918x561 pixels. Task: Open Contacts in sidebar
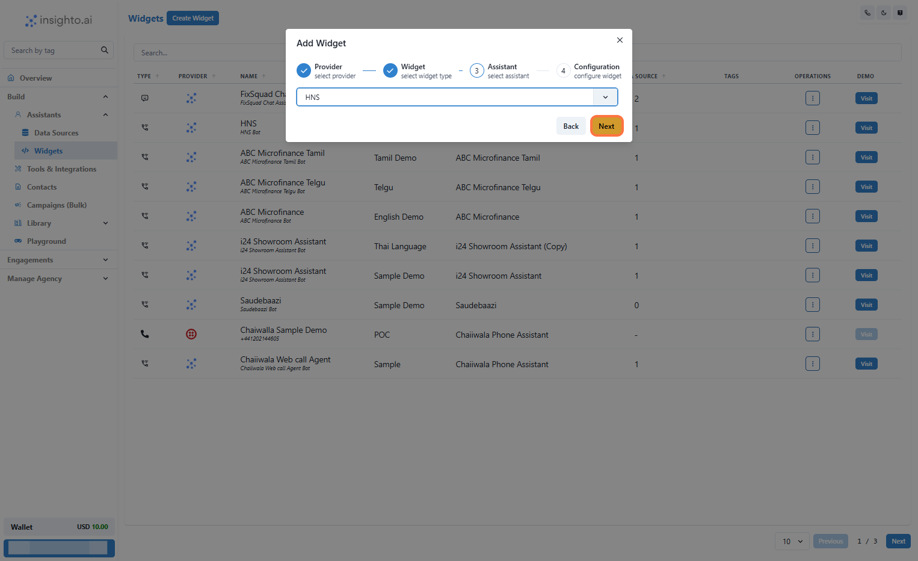pos(42,187)
